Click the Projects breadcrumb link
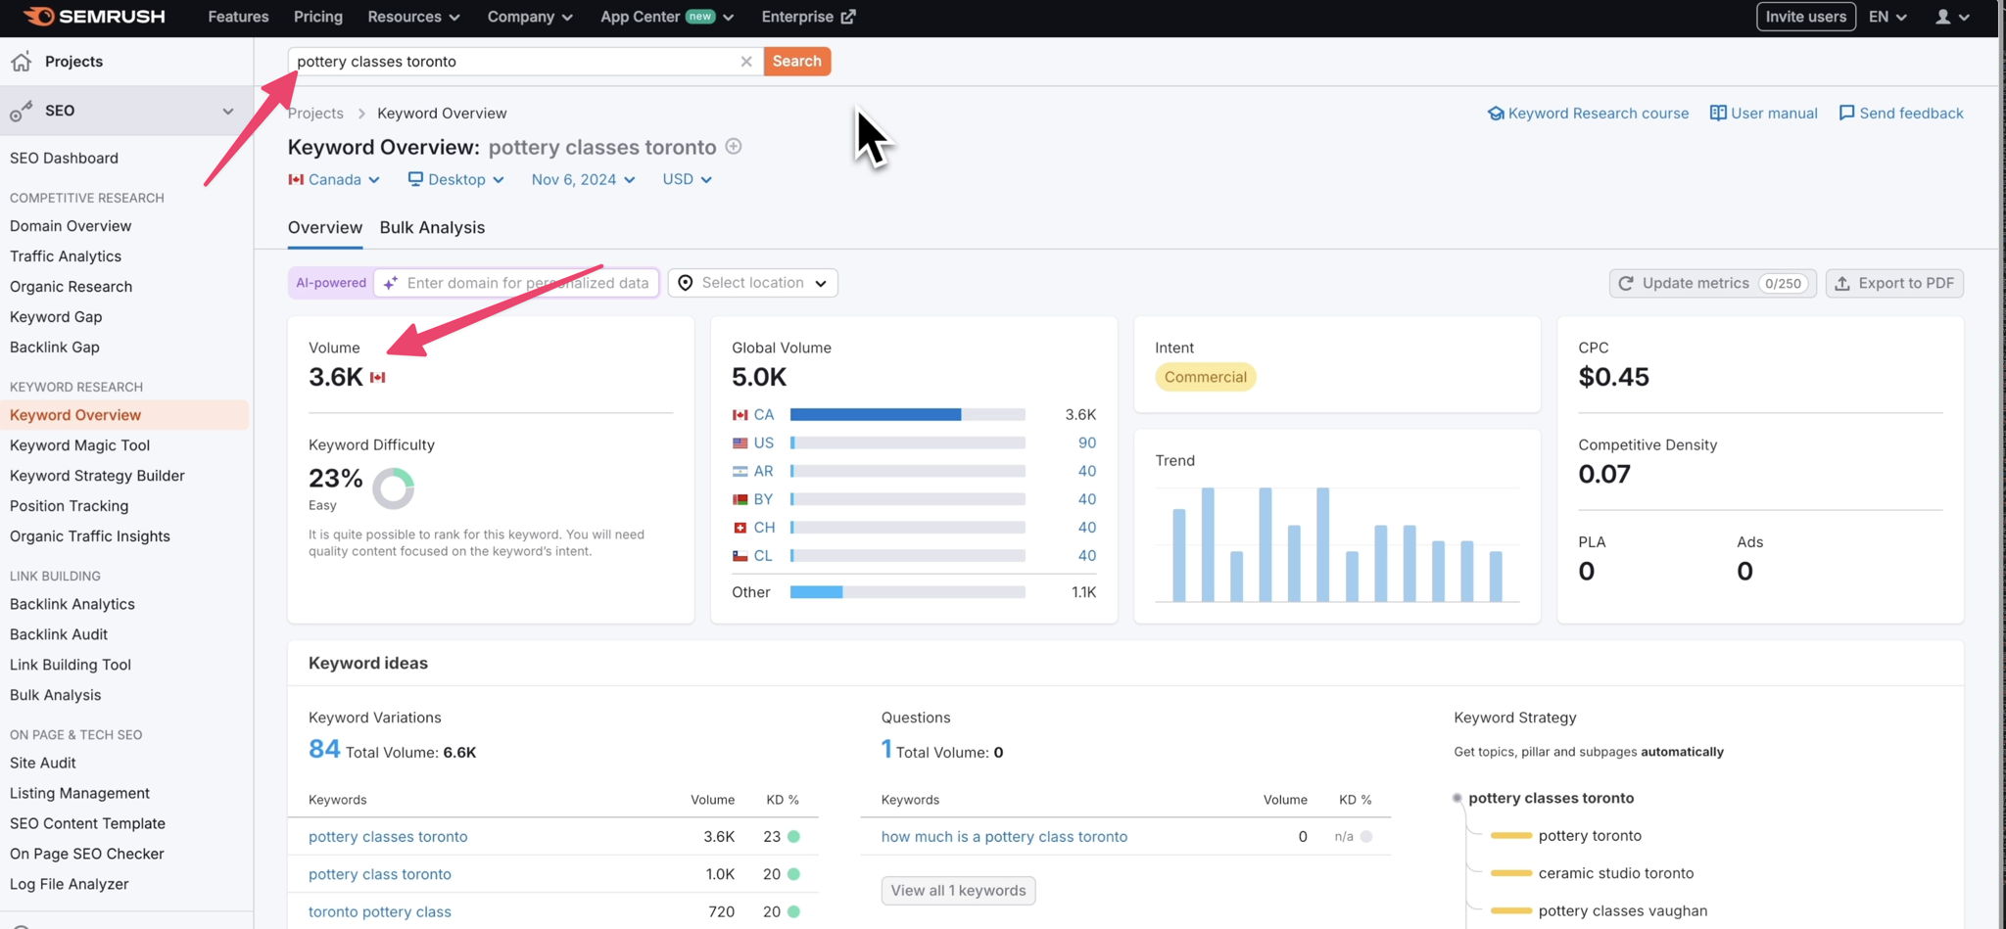The image size is (2006, 929). point(315,114)
